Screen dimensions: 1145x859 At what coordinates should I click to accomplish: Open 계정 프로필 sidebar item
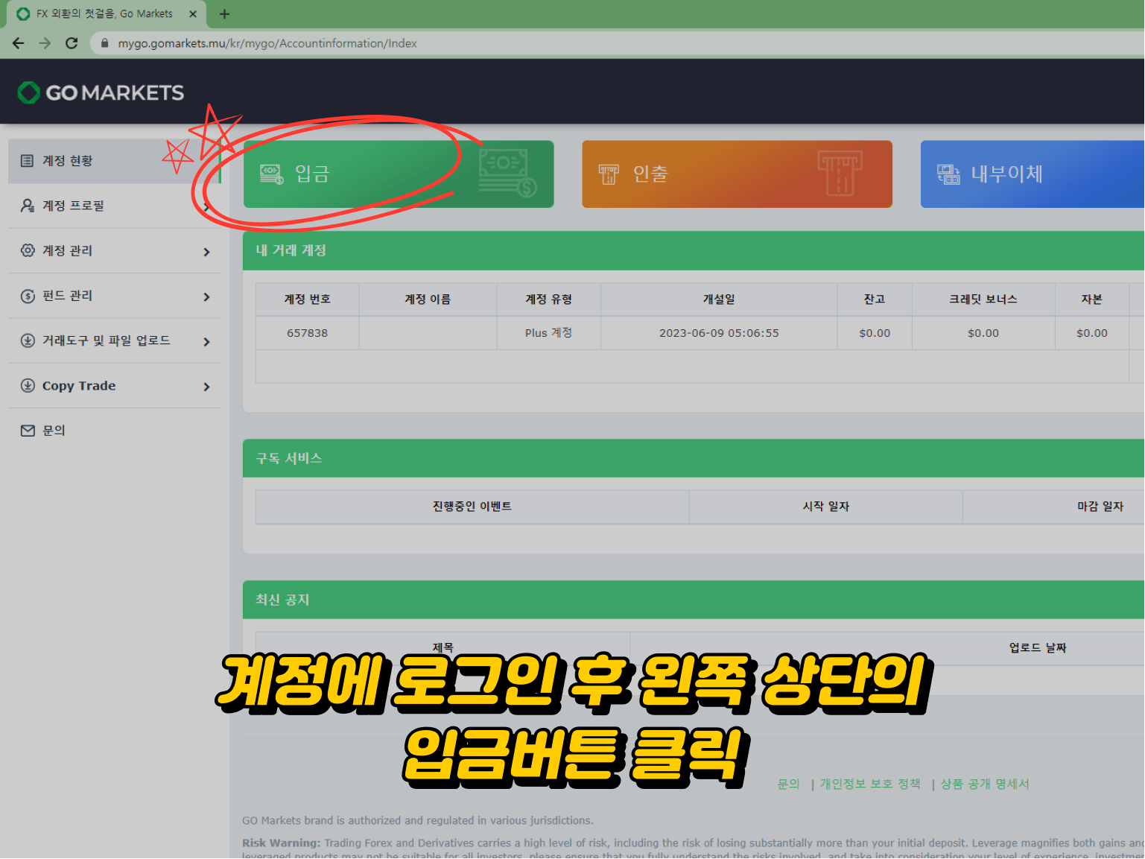(x=113, y=206)
